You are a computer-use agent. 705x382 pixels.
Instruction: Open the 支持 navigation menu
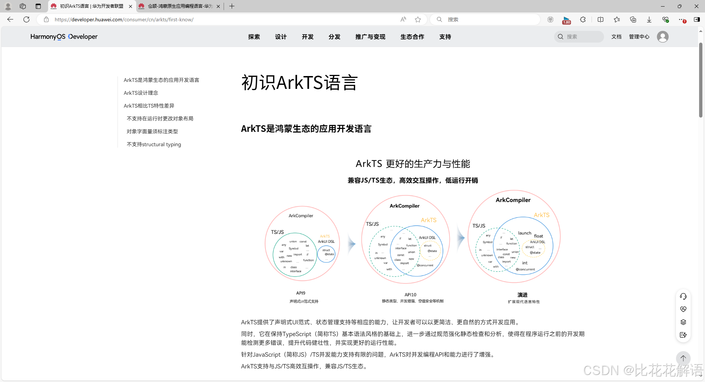click(x=445, y=37)
